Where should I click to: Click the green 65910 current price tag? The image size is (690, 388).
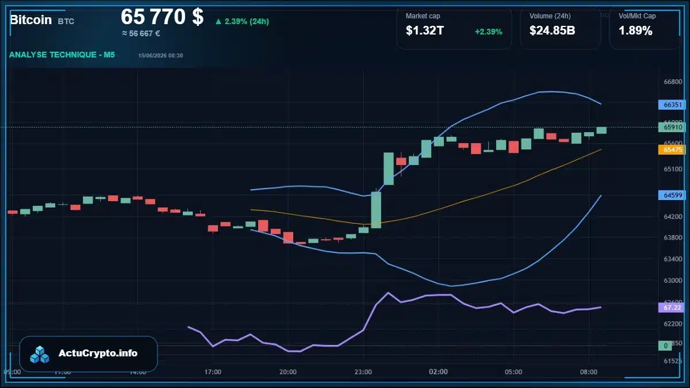click(x=673, y=127)
